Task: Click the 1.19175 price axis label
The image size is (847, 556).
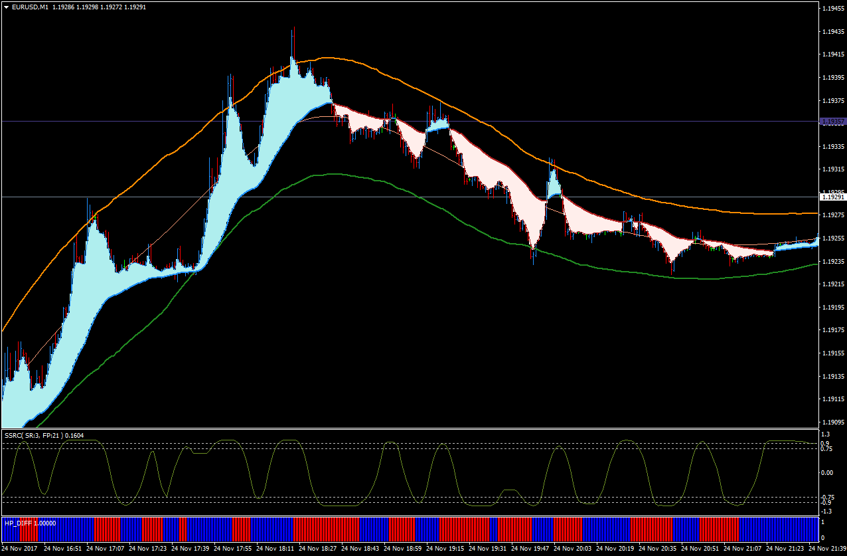Action: (x=834, y=330)
